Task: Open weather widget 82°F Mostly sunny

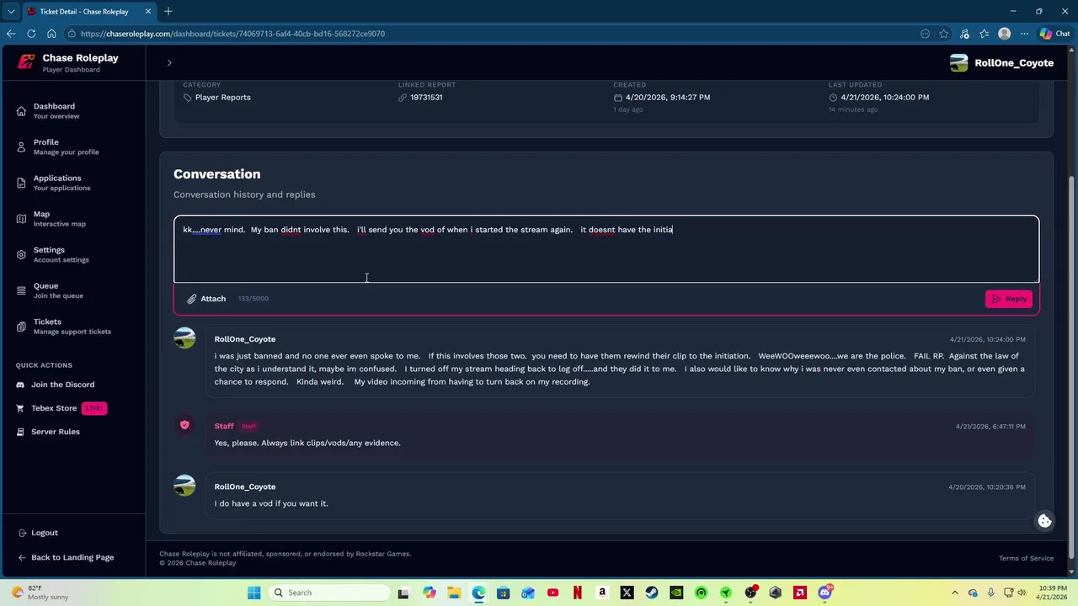Action: 39,593
